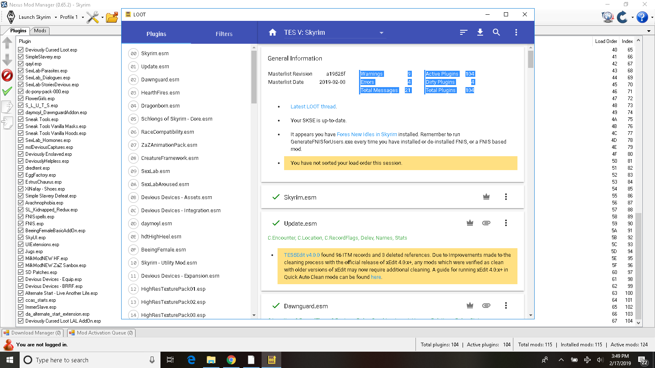Viewport: 655px width, 368px height.
Task: Open Microsoft Edge from the taskbar
Action: 191,360
